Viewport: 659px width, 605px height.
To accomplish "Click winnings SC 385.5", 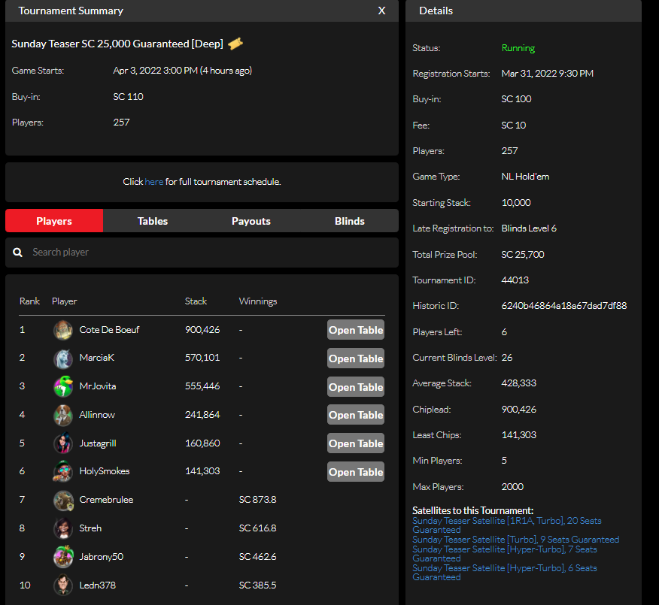I will point(257,585).
